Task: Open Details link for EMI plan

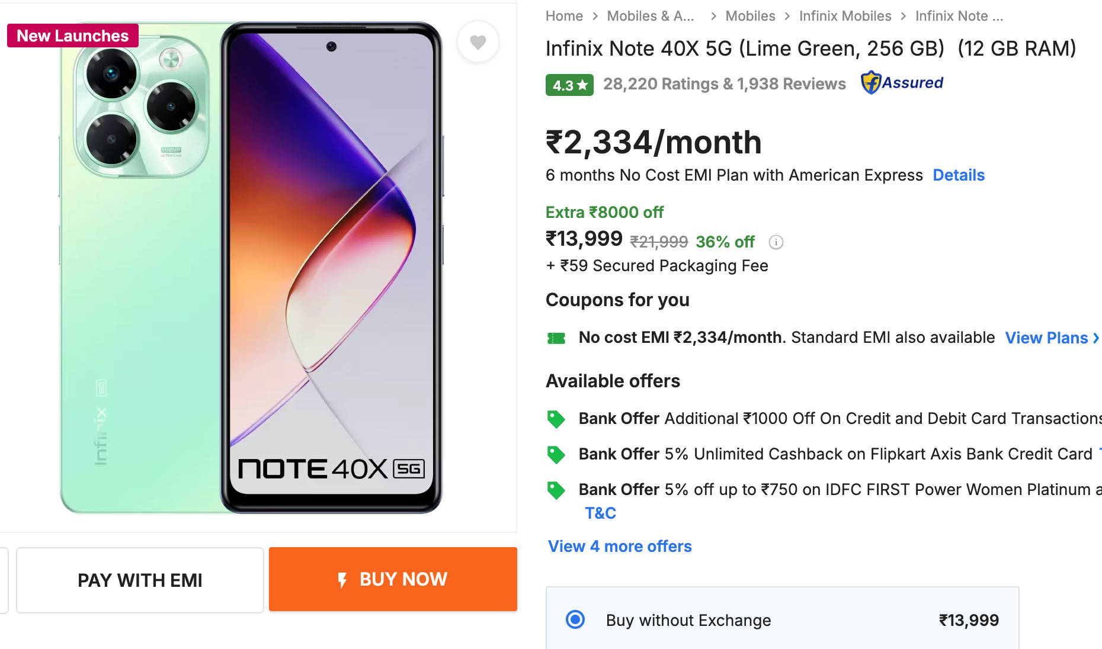Action: point(958,175)
